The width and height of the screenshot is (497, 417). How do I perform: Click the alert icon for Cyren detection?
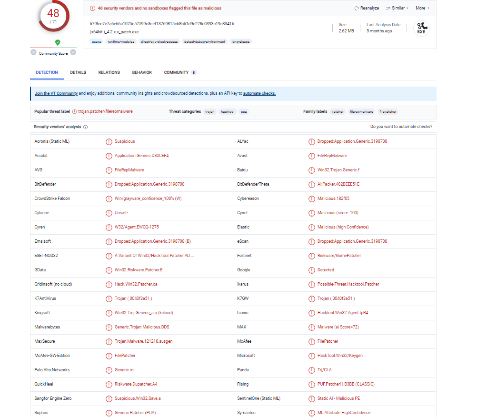point(109,227)
